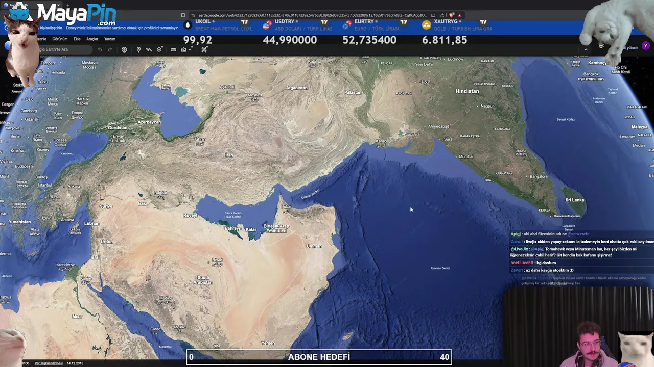The width and height of the screenshot is (654, 367).
Task: Click the Pakistan label on the map
Action: click(353, 92)
